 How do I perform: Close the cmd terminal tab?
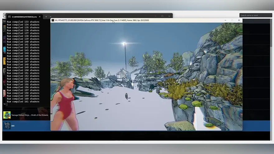[40, 17]
